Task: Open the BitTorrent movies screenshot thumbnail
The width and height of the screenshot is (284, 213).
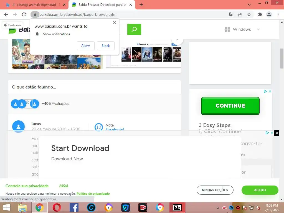Action: tap(143, 54)
